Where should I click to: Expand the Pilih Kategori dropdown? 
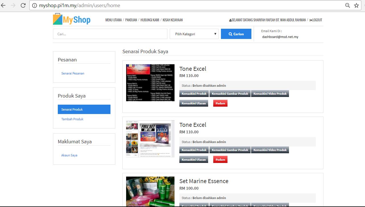pyautogui.click(x=194, y=34)
